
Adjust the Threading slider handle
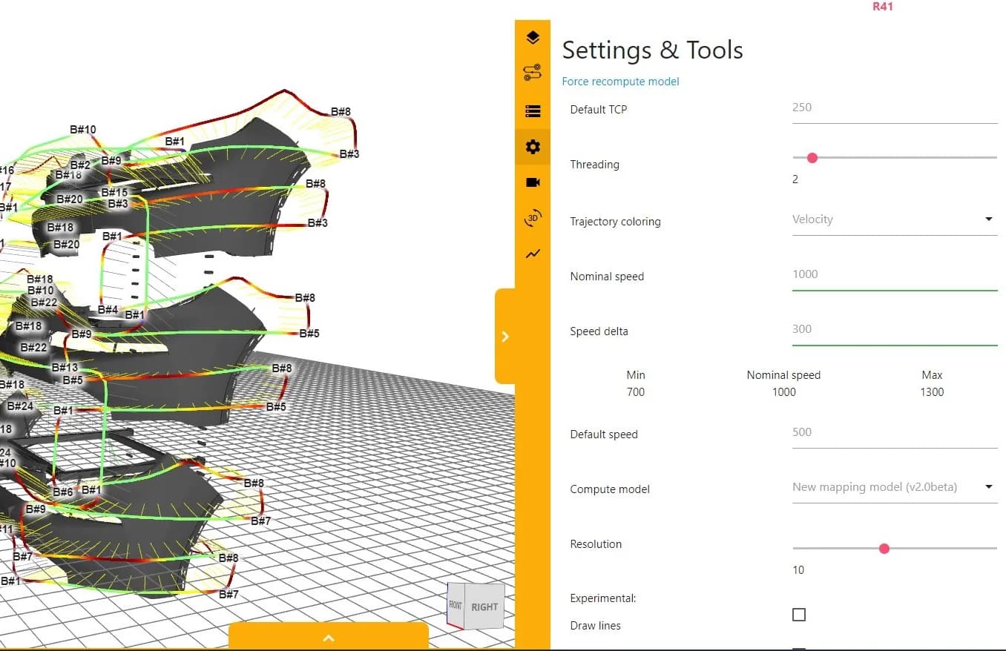[812, 158]
